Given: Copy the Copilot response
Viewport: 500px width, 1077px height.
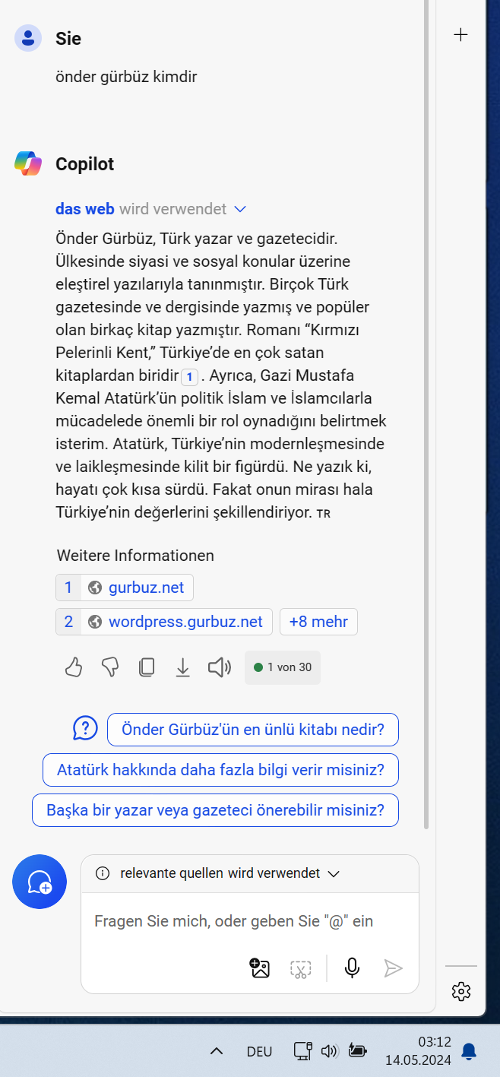Looking at the screenshot, I should tap(147, 667).
